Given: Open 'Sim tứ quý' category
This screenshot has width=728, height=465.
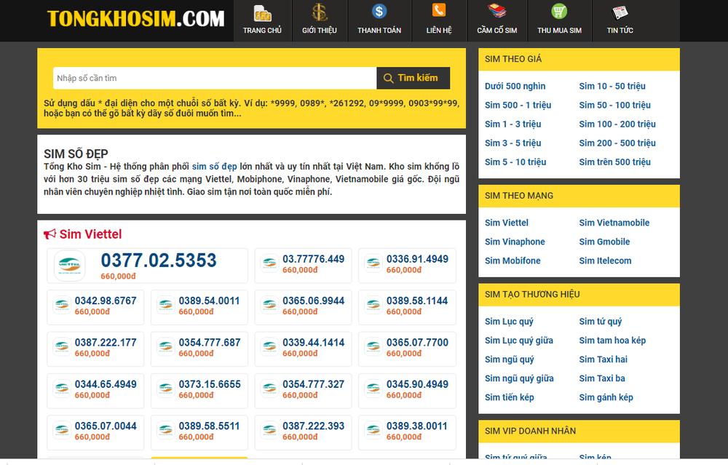Looking at the screenshot, I should click(601, 322).
